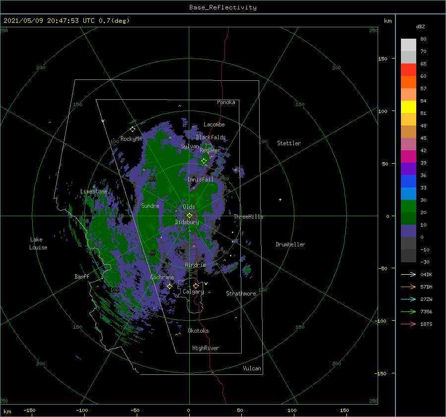Click the Lake Louise label
This screenshot has width=446, height=417.
point(38,243)
